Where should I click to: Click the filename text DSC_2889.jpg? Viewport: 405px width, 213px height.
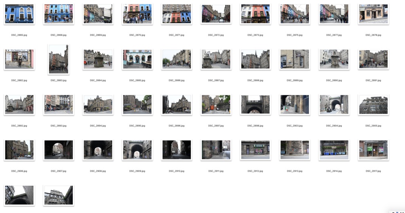point(295,80)
